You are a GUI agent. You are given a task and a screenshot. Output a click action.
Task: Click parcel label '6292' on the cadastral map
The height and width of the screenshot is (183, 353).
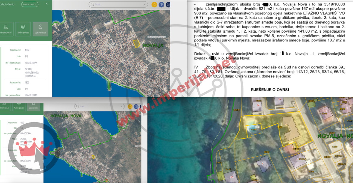click(x=219, y=162)
